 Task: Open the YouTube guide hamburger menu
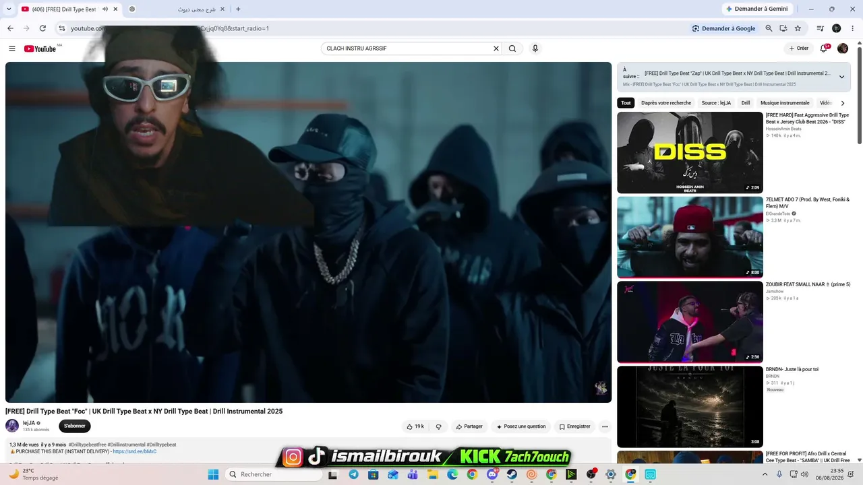[11, 48]
